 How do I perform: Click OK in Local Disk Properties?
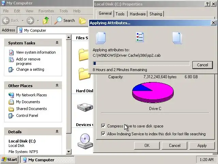(147, 146)
